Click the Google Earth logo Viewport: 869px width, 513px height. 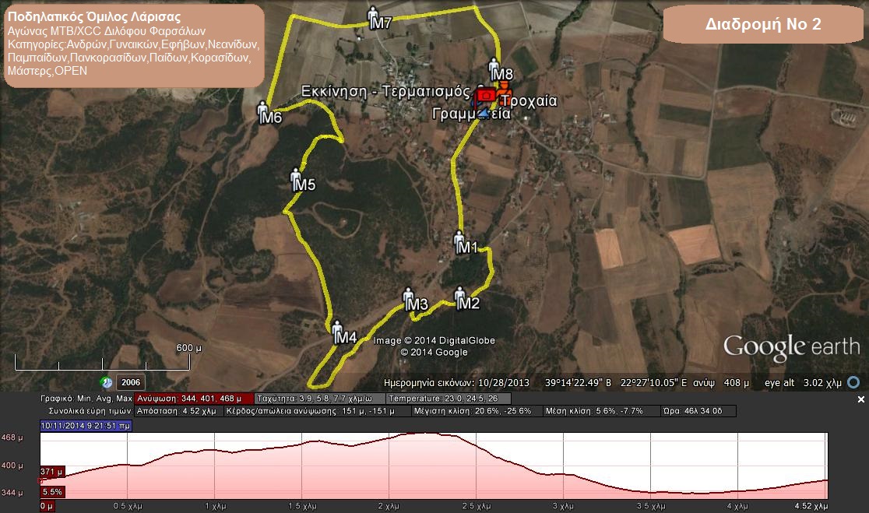click(790, 346)
